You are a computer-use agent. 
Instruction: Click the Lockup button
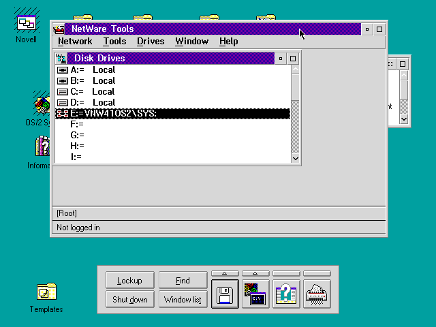click(x=130, y=280)
